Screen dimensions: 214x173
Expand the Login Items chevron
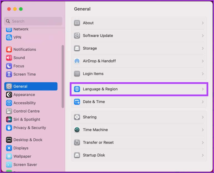coord(203,74)
